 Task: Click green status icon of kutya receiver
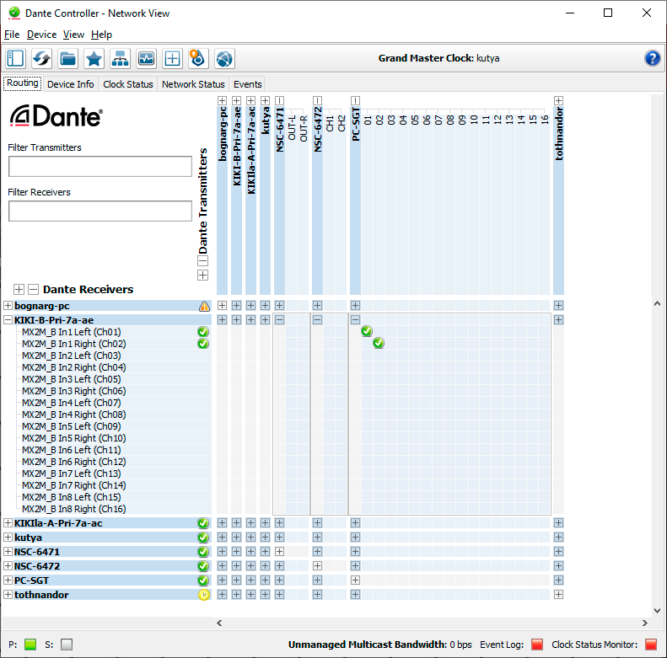point(203,538)
